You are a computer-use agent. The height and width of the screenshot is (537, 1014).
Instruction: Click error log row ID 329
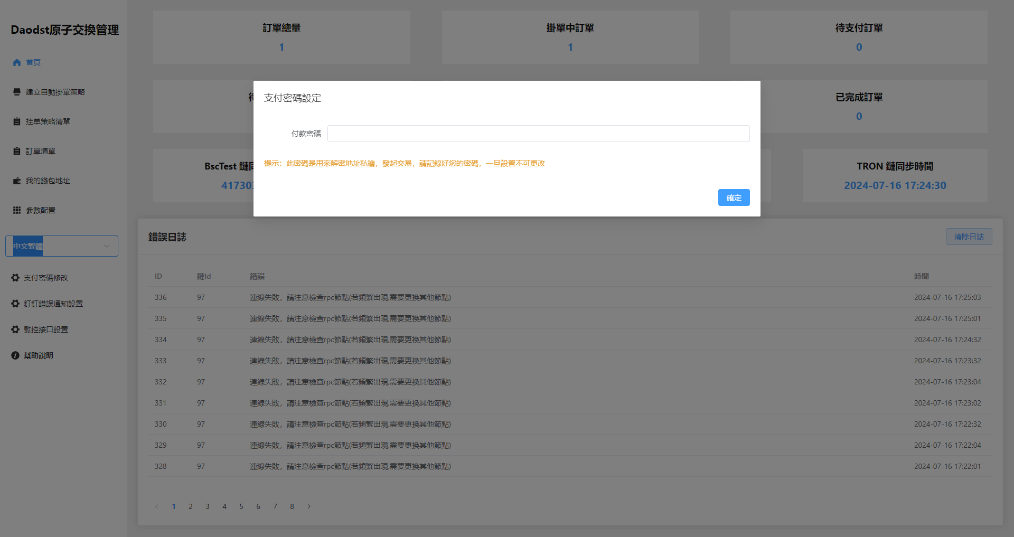570,445
